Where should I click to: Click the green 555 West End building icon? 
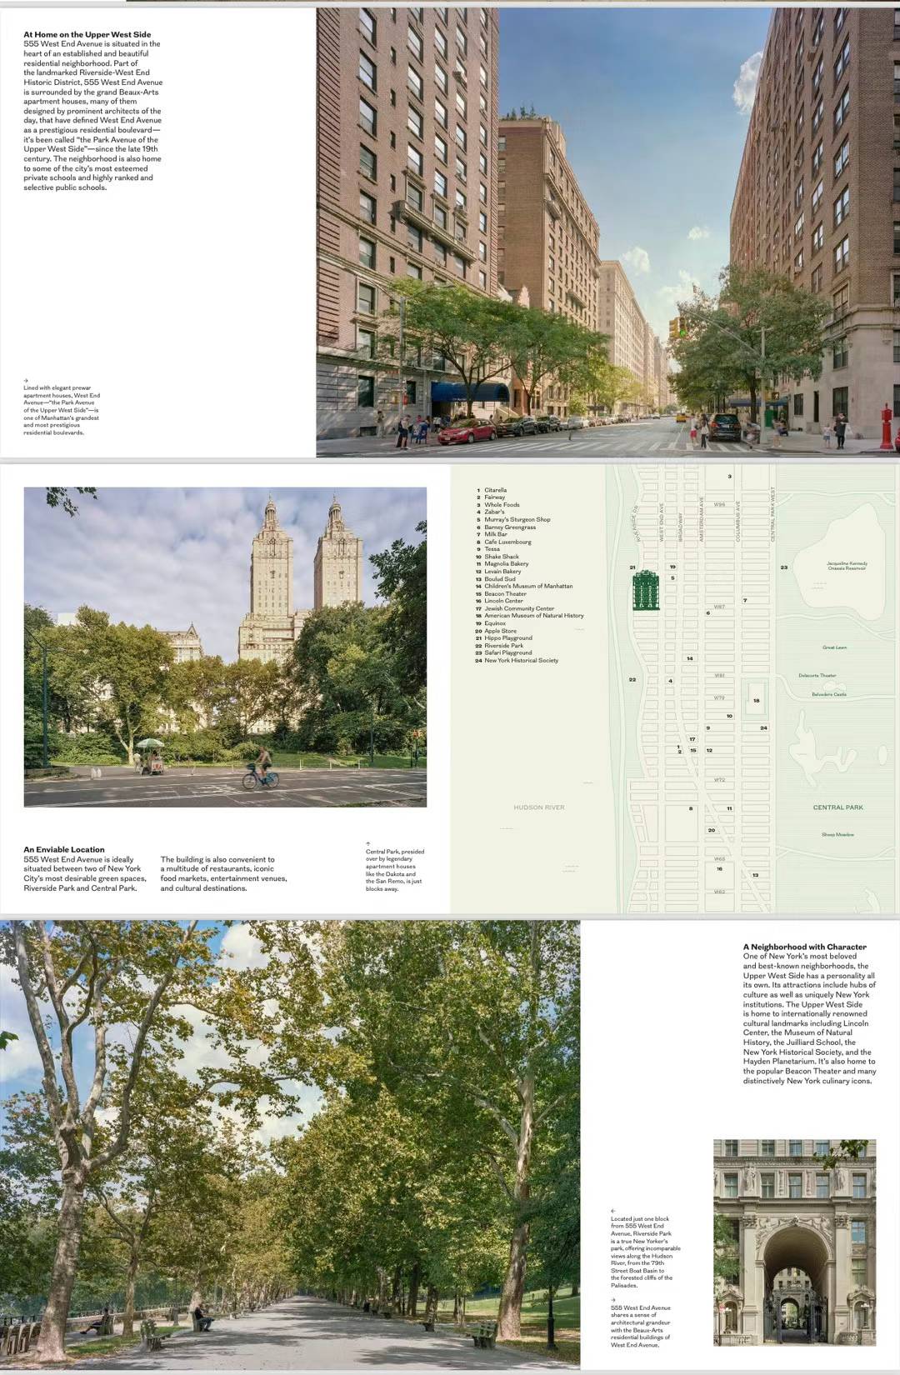[646, 591]
